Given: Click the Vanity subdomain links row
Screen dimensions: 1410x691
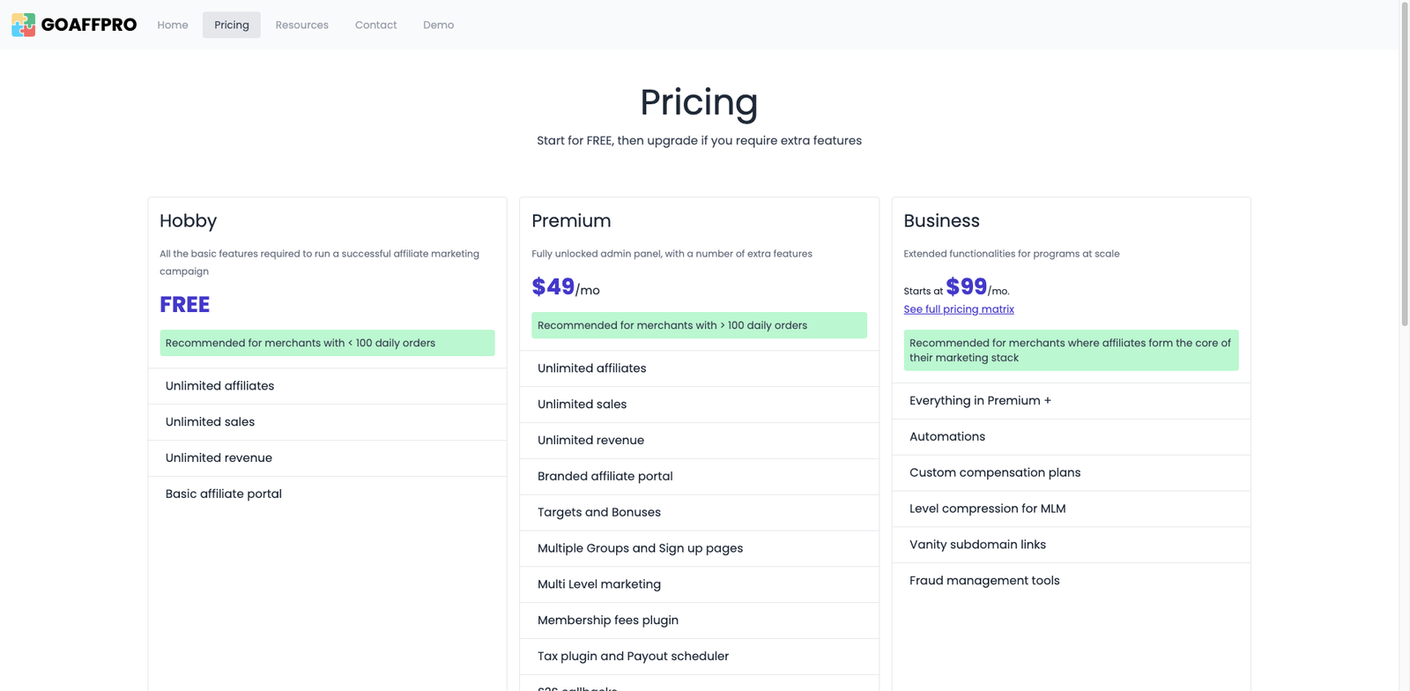Looking at the screenshot, I should [1071, 545].
